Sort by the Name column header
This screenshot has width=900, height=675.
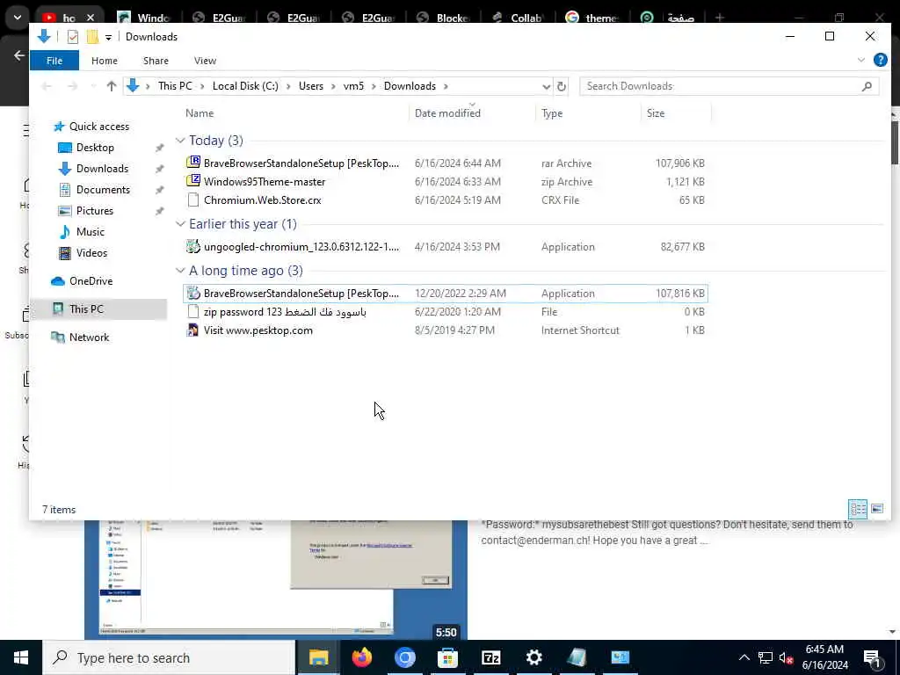point(200,113)
